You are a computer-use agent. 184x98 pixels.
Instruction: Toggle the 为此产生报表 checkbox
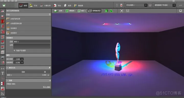[14, 51]
